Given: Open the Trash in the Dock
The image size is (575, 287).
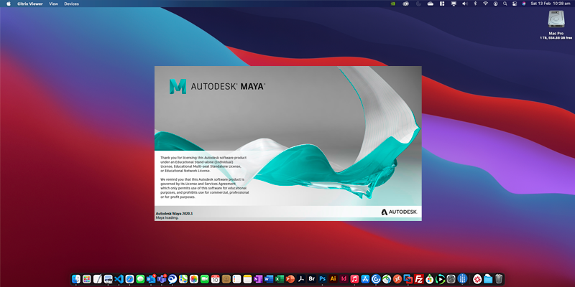Looking at the screenshot, I should pyautogui.click(x=499, y=279).
